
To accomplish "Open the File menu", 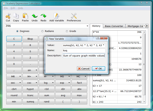I will 6,8.
